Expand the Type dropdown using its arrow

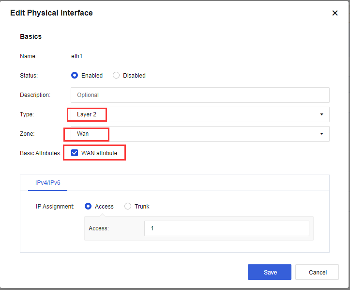click(321, 114)
